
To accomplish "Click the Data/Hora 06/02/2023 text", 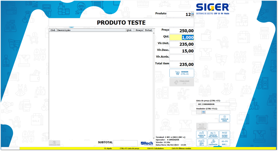I will (171, 145).
